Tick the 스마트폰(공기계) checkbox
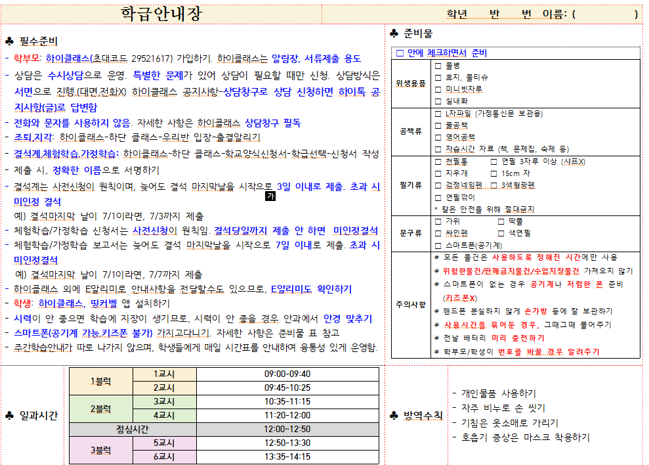Image resolution: width=649 pixels, height=465 pixels. click(438, 246)
